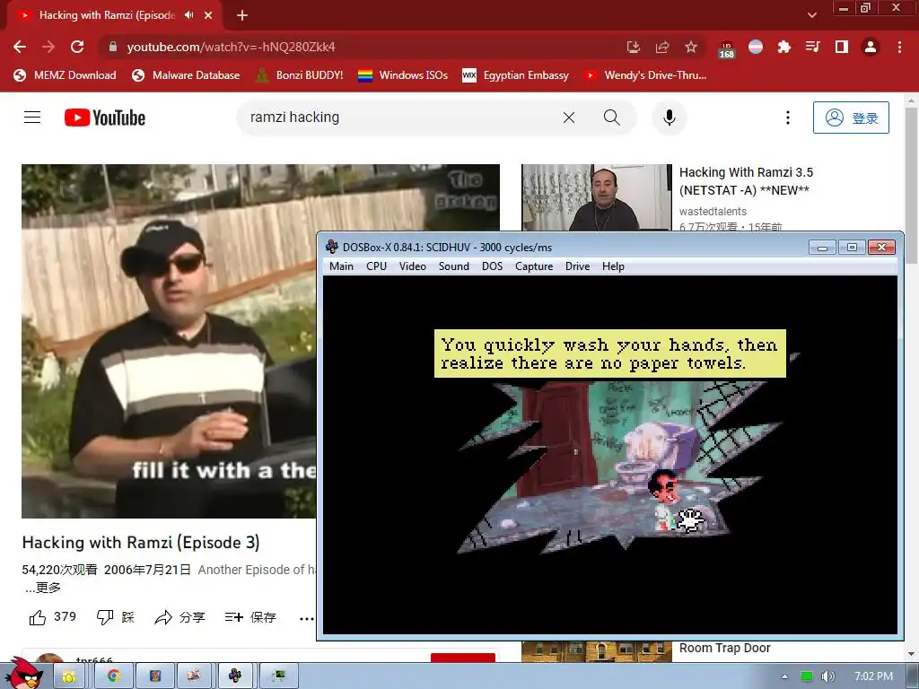The height and width of the screenshot is (689, 919).
Task: Click the Angry Birds start button
Action: (23, 674)
